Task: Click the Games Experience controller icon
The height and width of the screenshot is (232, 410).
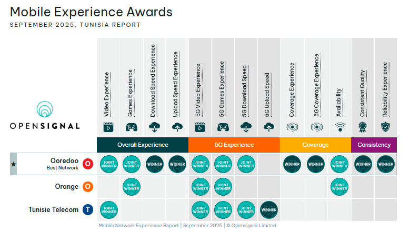Action: (131, 127)
